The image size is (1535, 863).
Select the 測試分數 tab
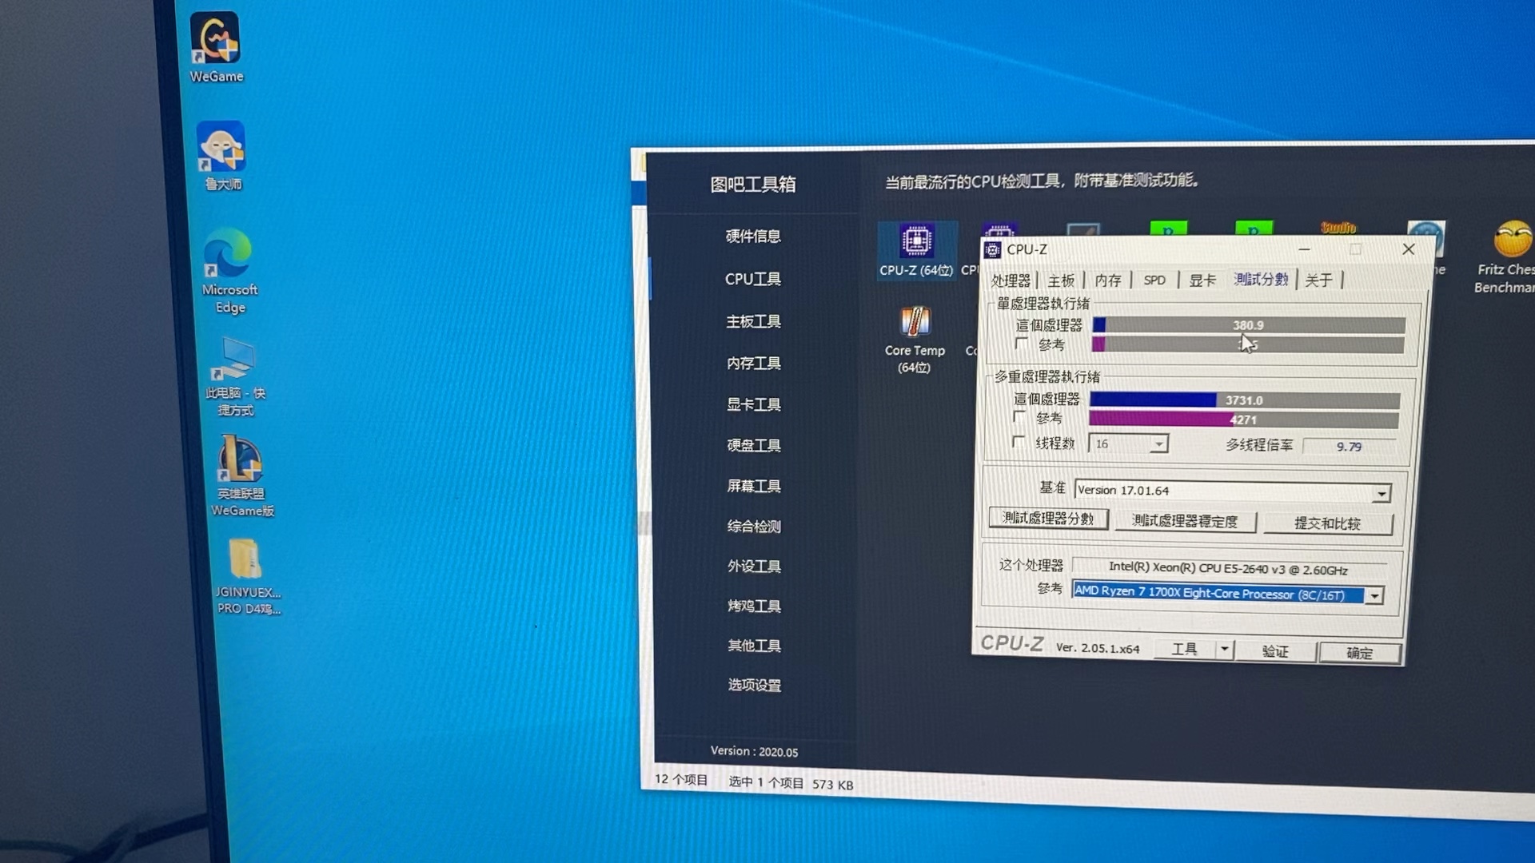(1261, 279)
